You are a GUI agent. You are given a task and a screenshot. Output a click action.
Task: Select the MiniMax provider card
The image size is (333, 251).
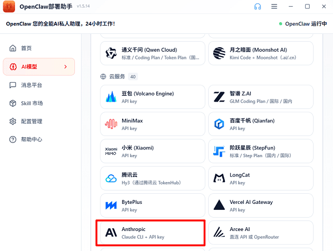coord(153,124)
